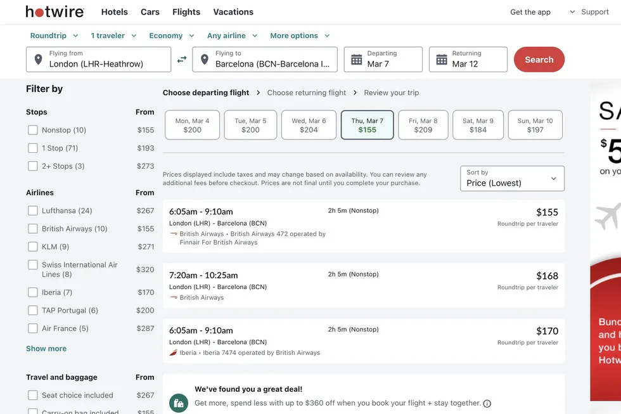This screenshot has width=621, height=414.
Task: Click the Get the app link
Action: point(530,12)
